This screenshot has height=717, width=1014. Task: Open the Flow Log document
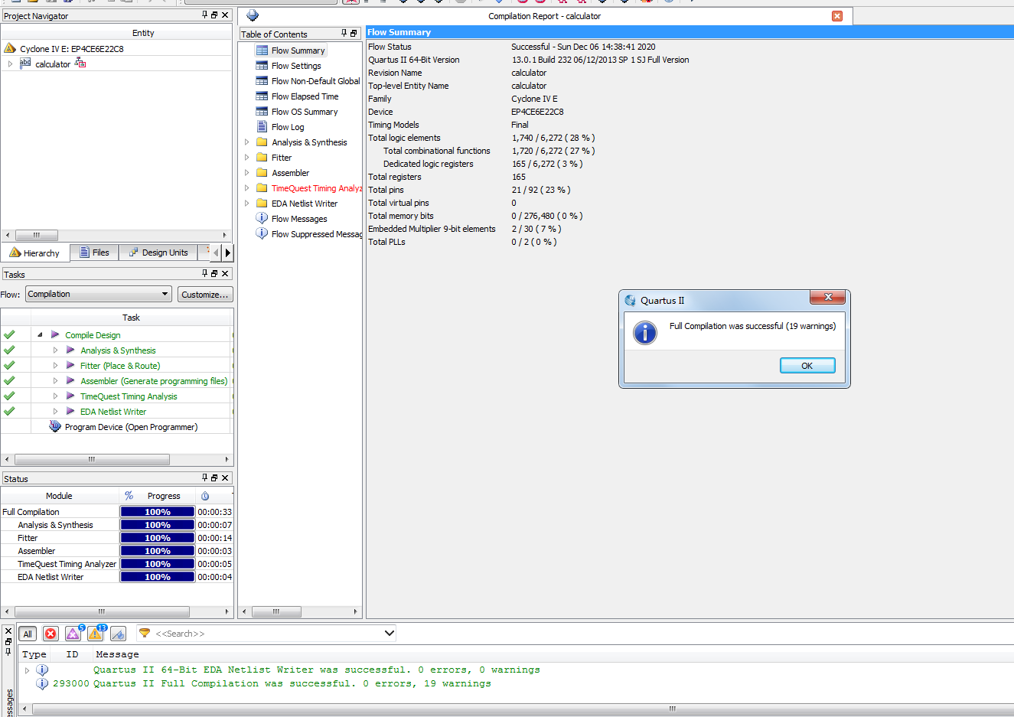coord(287,127)
